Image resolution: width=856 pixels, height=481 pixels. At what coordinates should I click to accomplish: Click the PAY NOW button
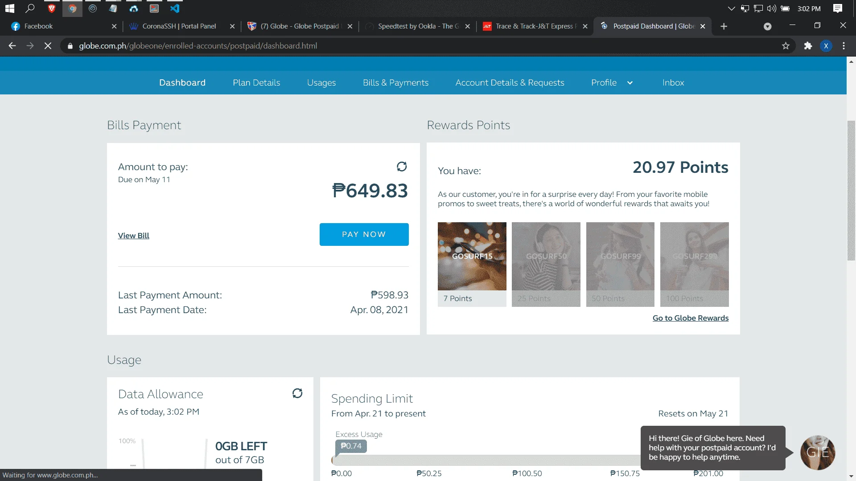click(364, 234)
